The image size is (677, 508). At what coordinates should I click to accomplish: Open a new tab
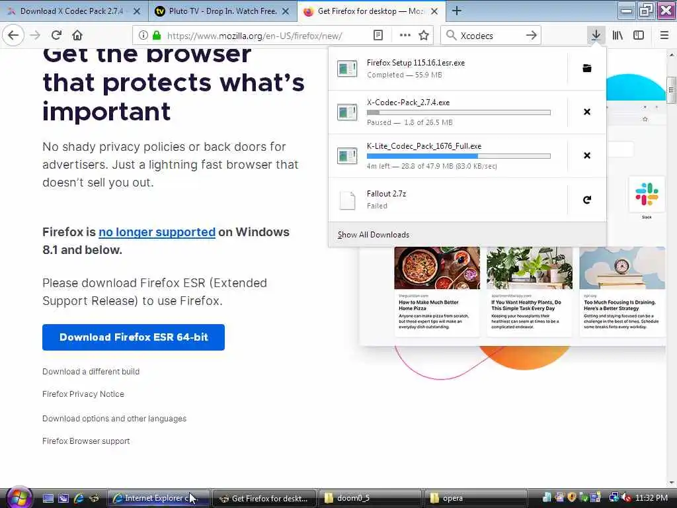coord(456,11)
